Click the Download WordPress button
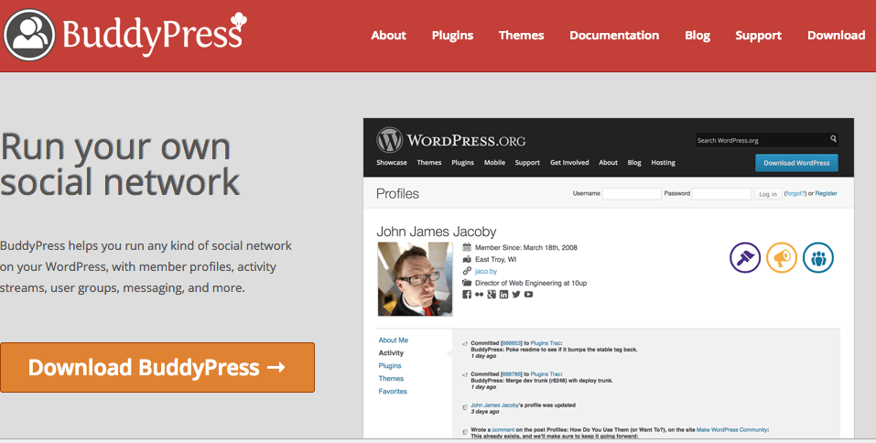 point(796,163)
